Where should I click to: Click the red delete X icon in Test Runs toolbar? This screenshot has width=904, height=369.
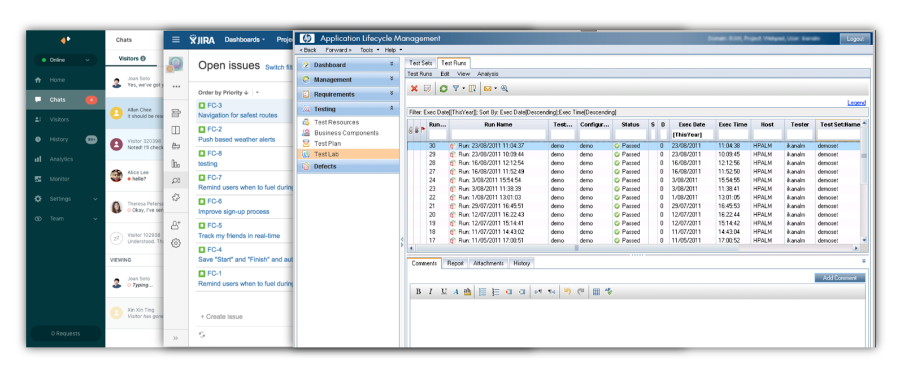[414, 89]
